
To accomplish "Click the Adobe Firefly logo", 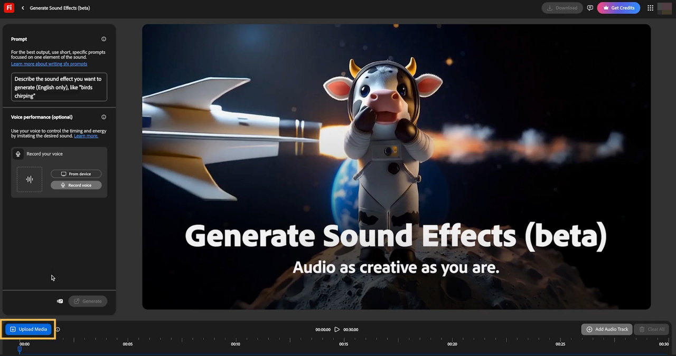I will 8,7.
